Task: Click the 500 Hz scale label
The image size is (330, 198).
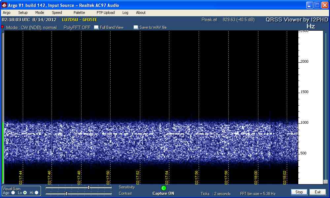Action: (303, 153)
